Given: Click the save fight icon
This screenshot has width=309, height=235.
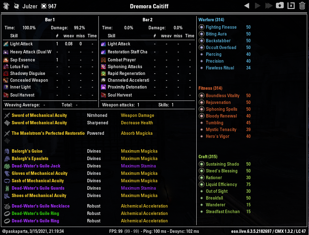Looking at the screenshot, I should pos(291,6).
